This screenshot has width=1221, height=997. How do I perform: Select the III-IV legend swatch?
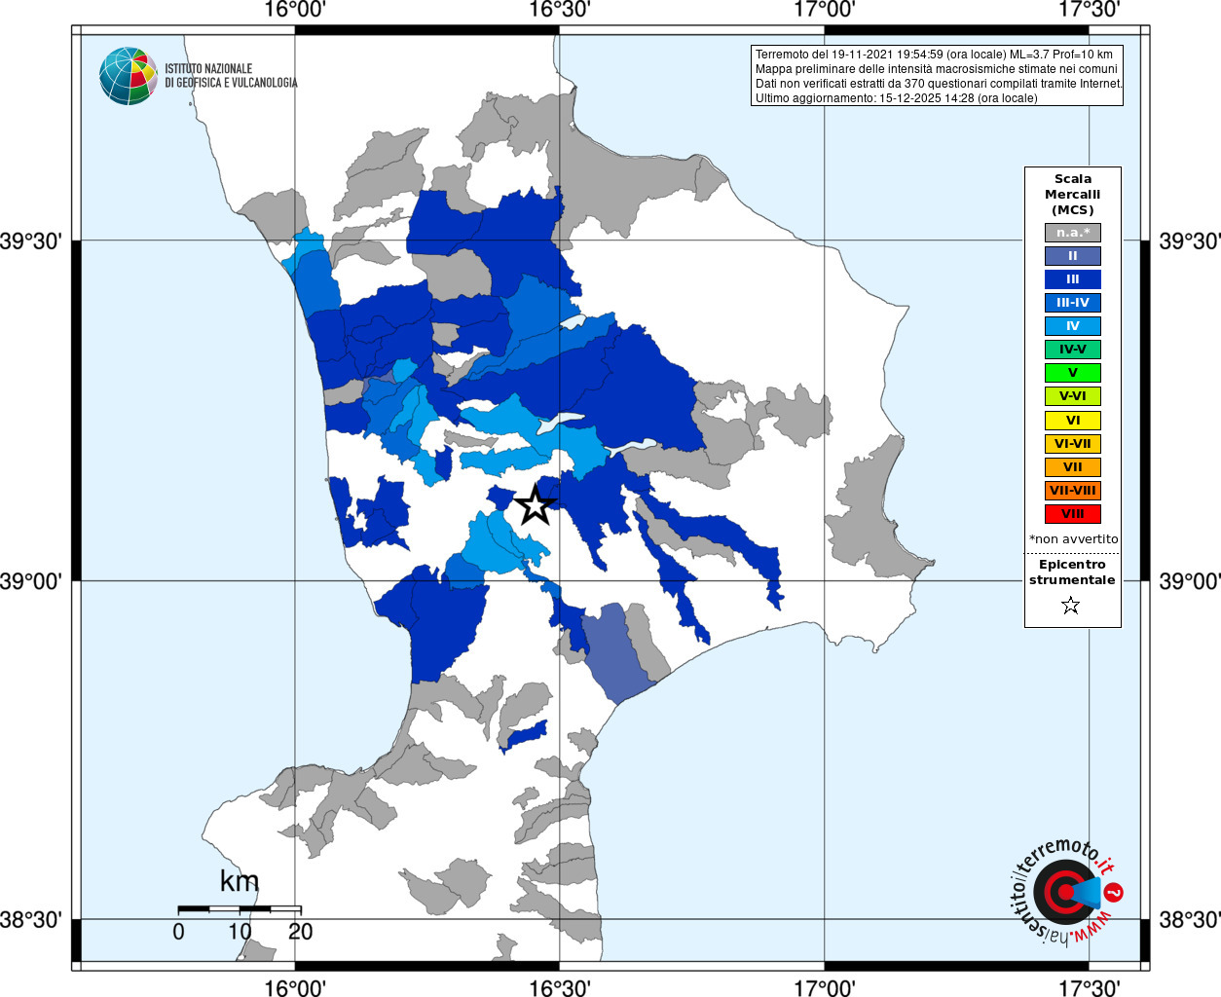point(1073,303)
